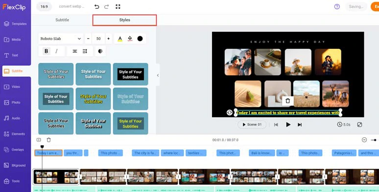Click the split icon above timeline
The width and height of the screenshot is (379, 192).
tap(39, 140)
